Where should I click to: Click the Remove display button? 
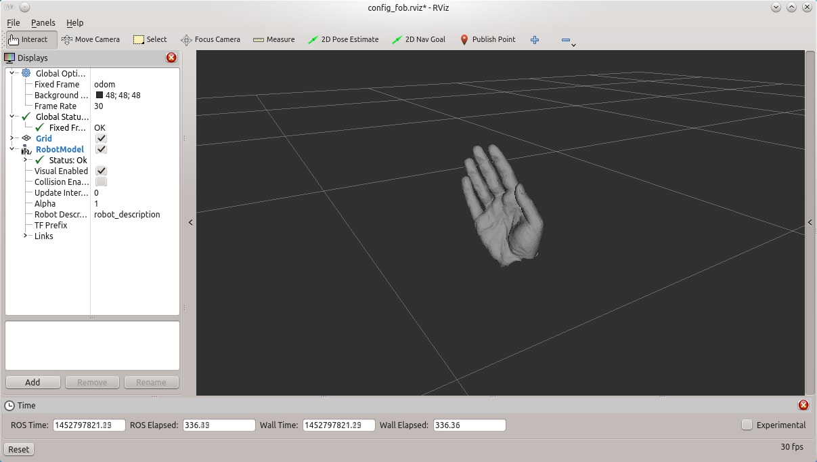(x=92, y=382)
